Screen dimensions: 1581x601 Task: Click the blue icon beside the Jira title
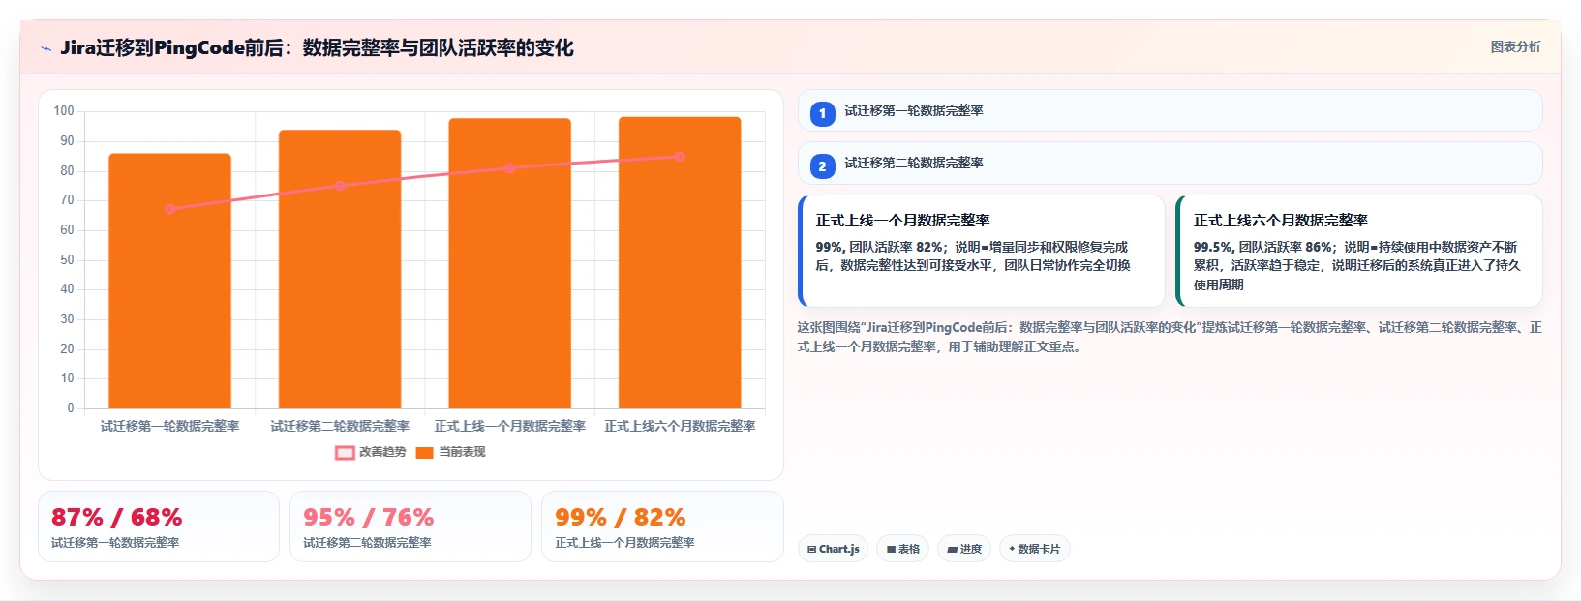click(46, 48)
